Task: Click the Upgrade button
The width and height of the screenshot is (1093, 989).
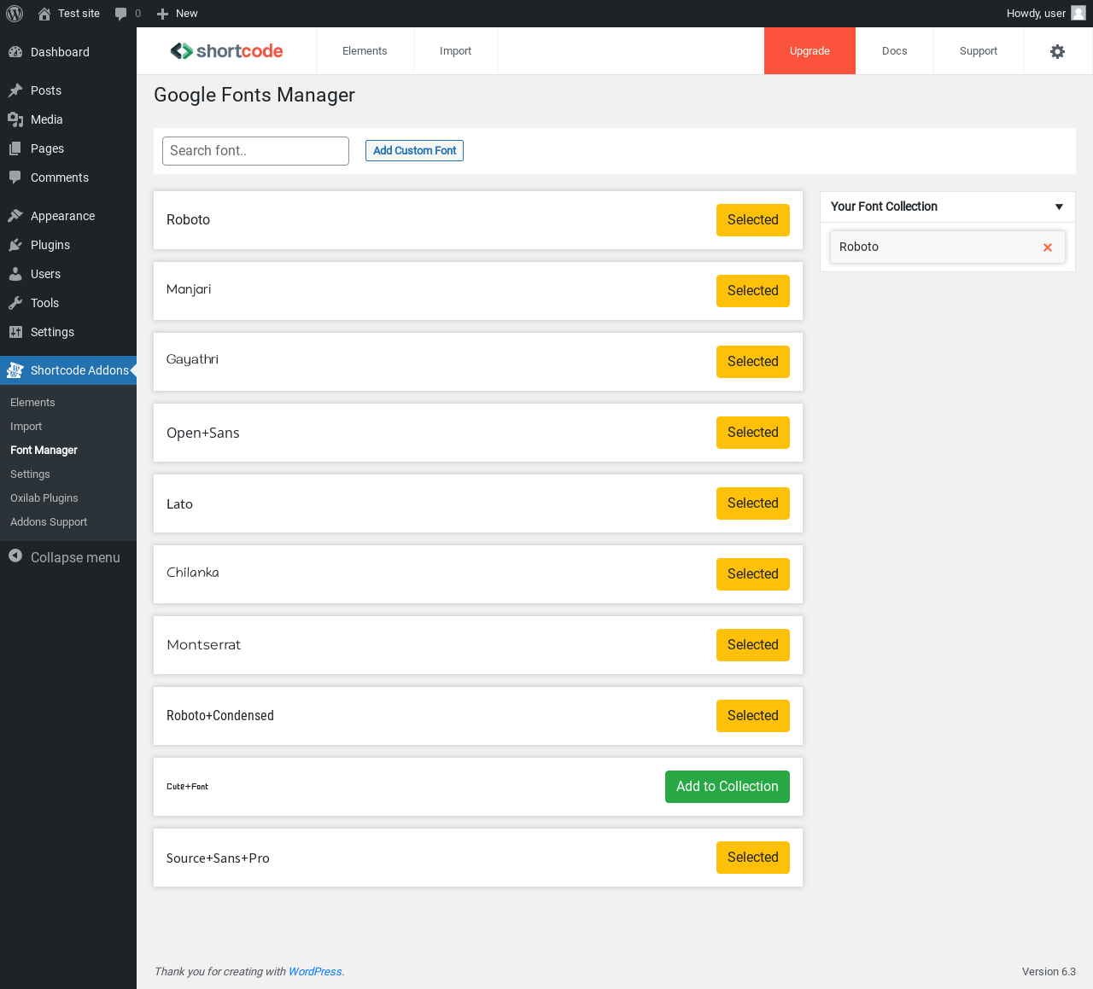Action: [x=810, y=51]
